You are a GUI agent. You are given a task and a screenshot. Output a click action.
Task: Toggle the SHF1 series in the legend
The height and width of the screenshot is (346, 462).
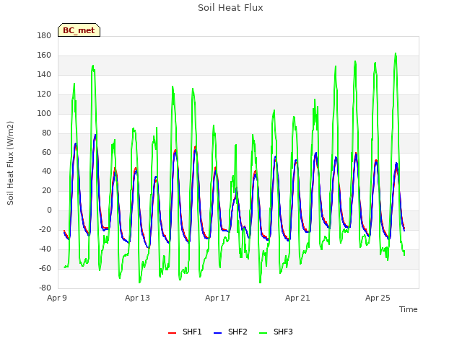185,332
